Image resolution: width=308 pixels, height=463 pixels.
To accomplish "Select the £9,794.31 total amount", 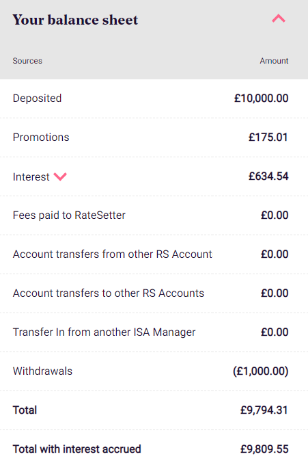I will [x=264, y=410].
